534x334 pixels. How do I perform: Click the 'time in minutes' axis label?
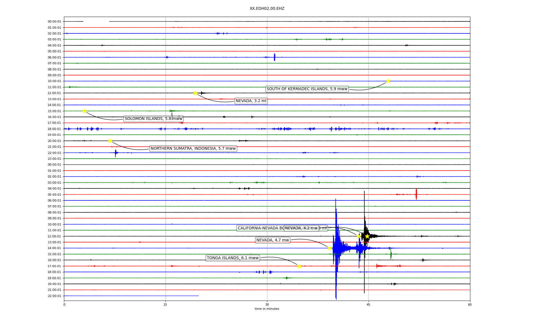(267, 309)
